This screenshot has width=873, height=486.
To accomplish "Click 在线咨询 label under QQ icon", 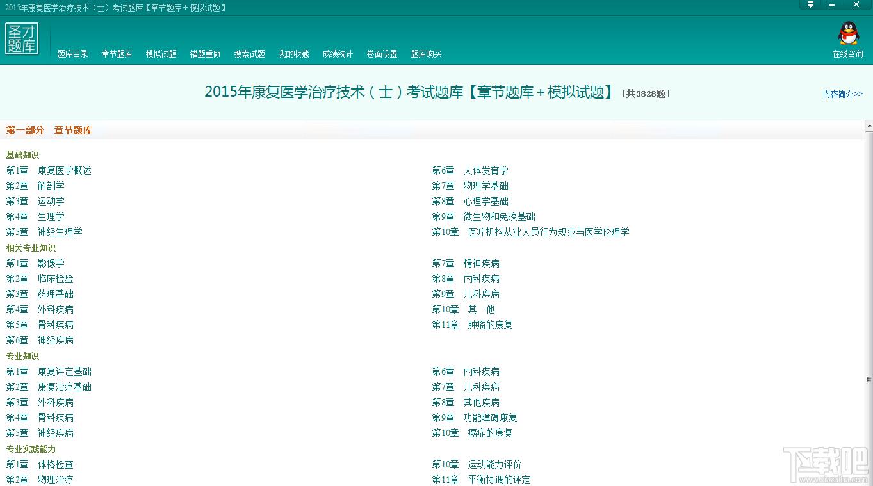I will tap(848, 54).
